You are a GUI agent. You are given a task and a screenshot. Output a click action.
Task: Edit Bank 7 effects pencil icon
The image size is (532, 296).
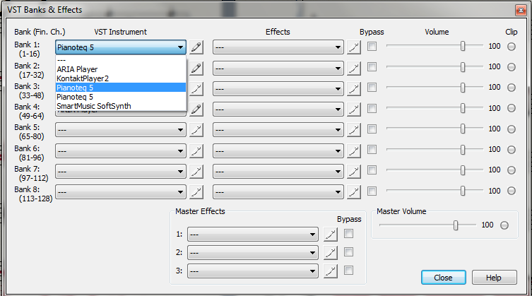(353, 172)
